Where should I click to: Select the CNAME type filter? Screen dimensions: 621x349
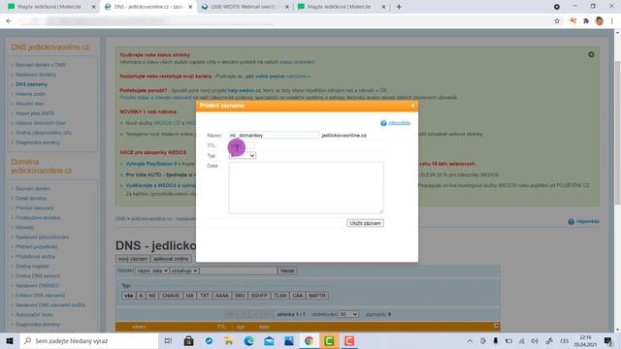171,296
